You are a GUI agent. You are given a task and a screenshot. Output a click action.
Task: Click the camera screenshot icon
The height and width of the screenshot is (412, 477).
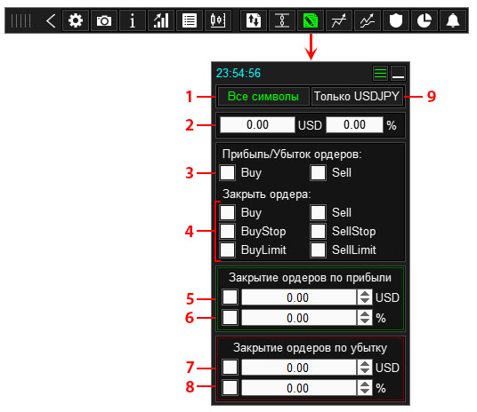coord(104,20)
